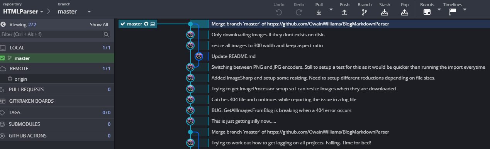
Task: Pop the stash with the Pop icon
Action: pos(405,12)
